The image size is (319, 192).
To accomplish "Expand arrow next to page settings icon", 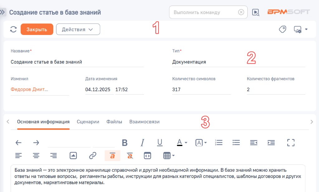I will pyautogui.click(x=306, y=29).
